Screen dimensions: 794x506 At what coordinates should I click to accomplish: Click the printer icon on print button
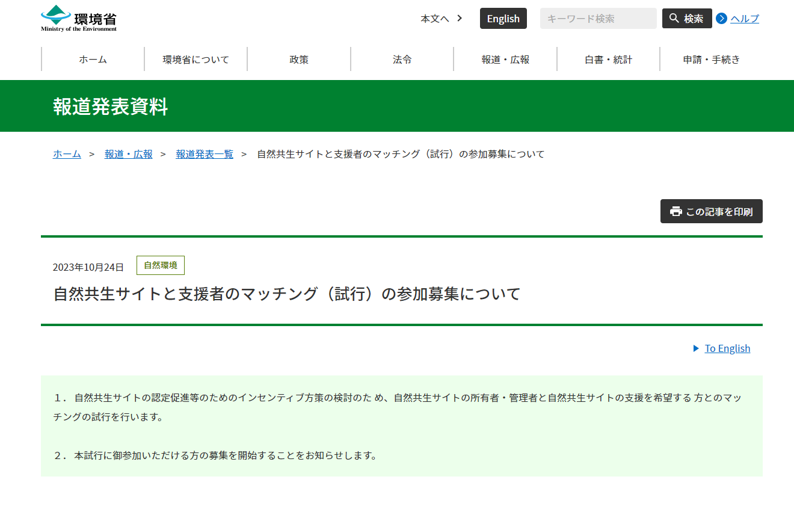(x=676, y=211)
